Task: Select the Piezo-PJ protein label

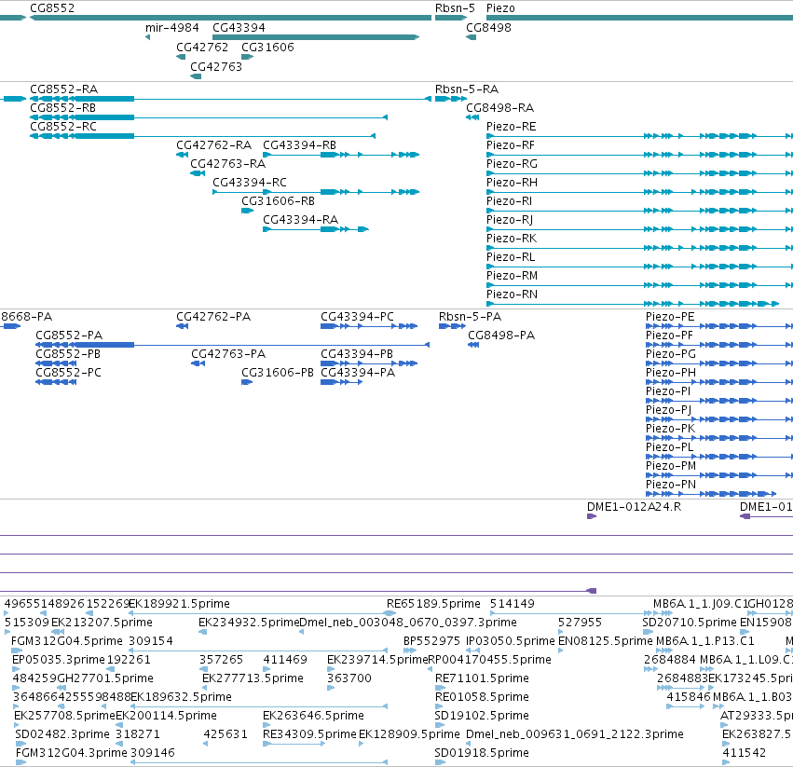Action: coord(668,410)
